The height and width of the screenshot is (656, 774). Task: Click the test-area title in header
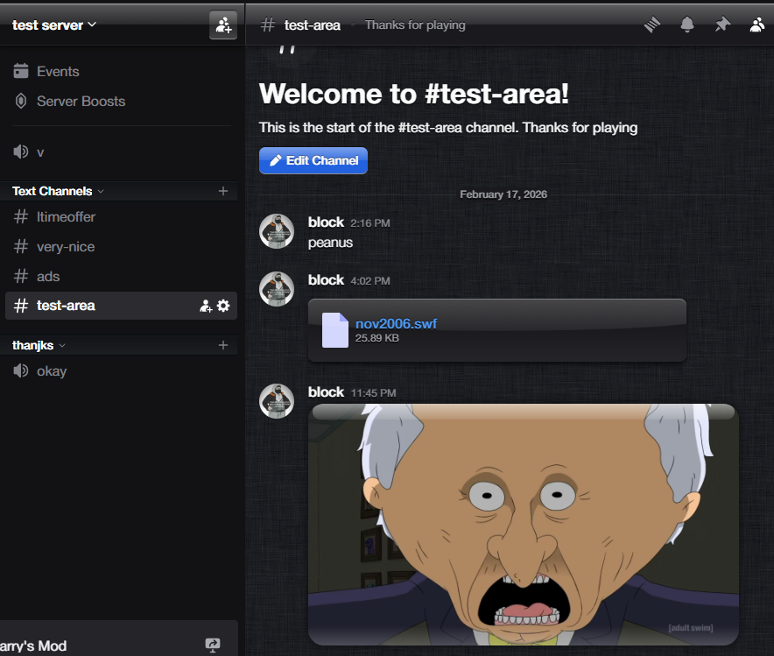pyautogui.click(x=312, y=25)
